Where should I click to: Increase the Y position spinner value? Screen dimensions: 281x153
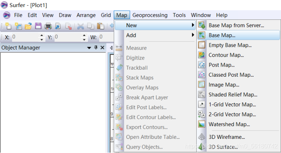(84, 35)
